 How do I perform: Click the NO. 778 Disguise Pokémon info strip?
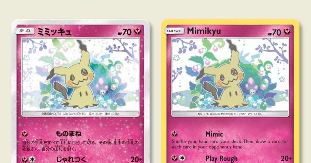tap(230, 114)
